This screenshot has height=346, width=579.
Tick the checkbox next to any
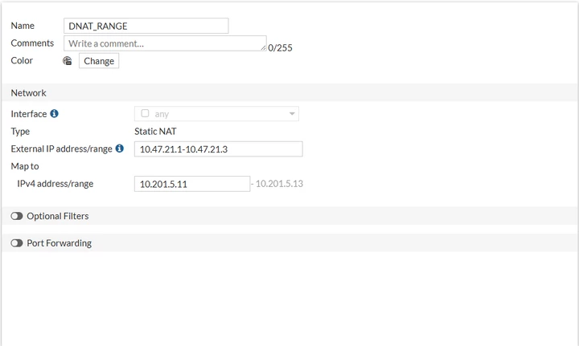(x=145, y=113)
